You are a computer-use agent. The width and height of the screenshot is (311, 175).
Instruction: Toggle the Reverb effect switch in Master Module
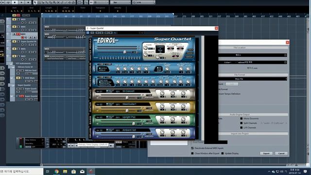tap(171, 49)
